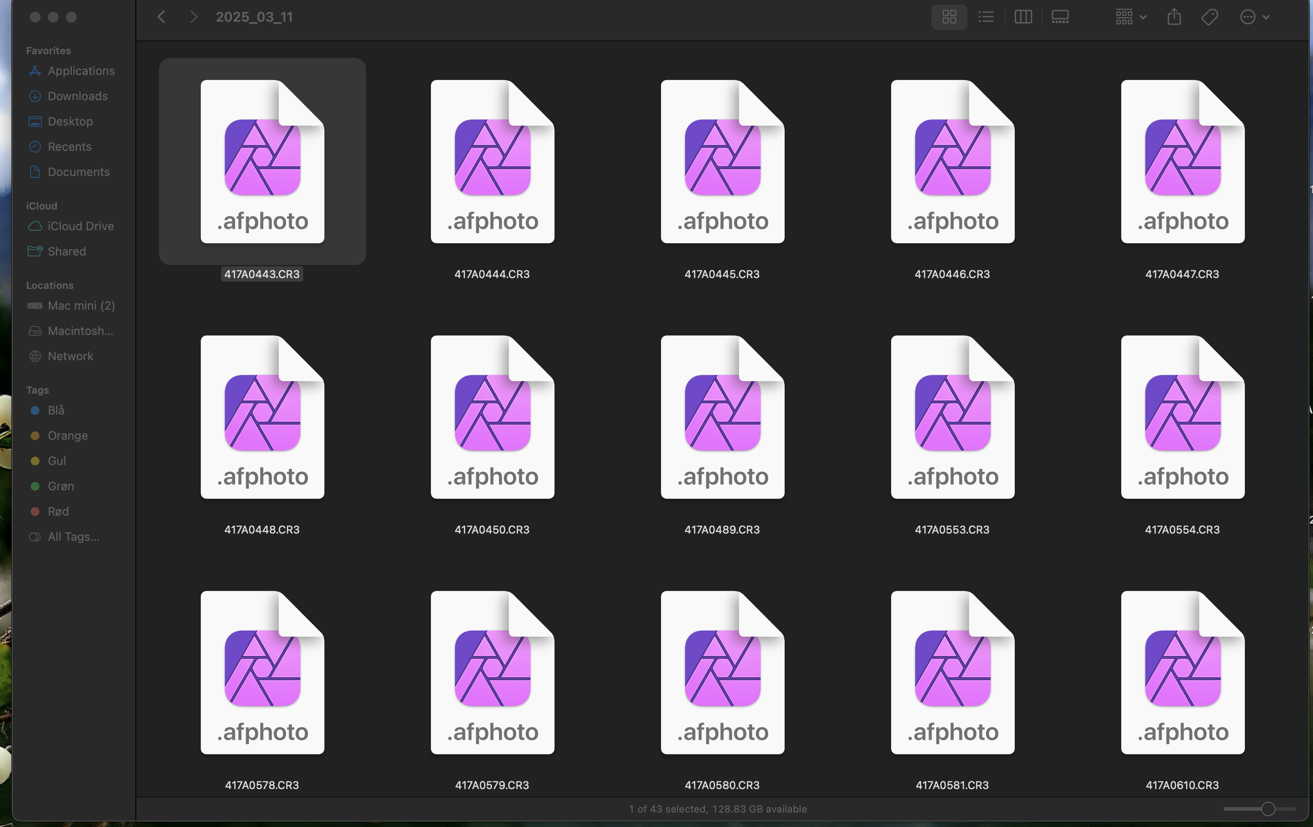Select the 417A0443.CR3 file icon
The image size is (1313, 827).
262,162
